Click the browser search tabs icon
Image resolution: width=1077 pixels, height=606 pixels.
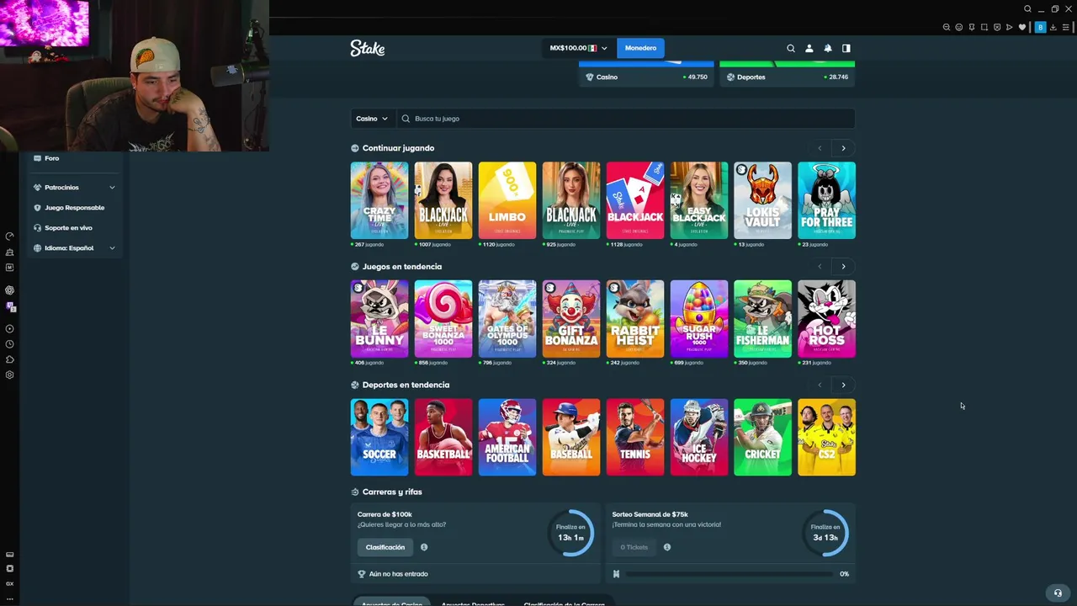pos(1027,8)
